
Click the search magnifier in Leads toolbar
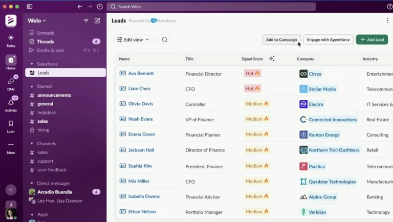164,39
